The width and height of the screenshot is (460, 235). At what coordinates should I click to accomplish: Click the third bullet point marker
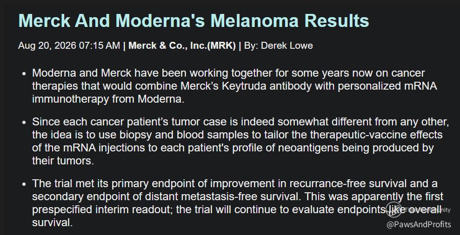point(24,184)
